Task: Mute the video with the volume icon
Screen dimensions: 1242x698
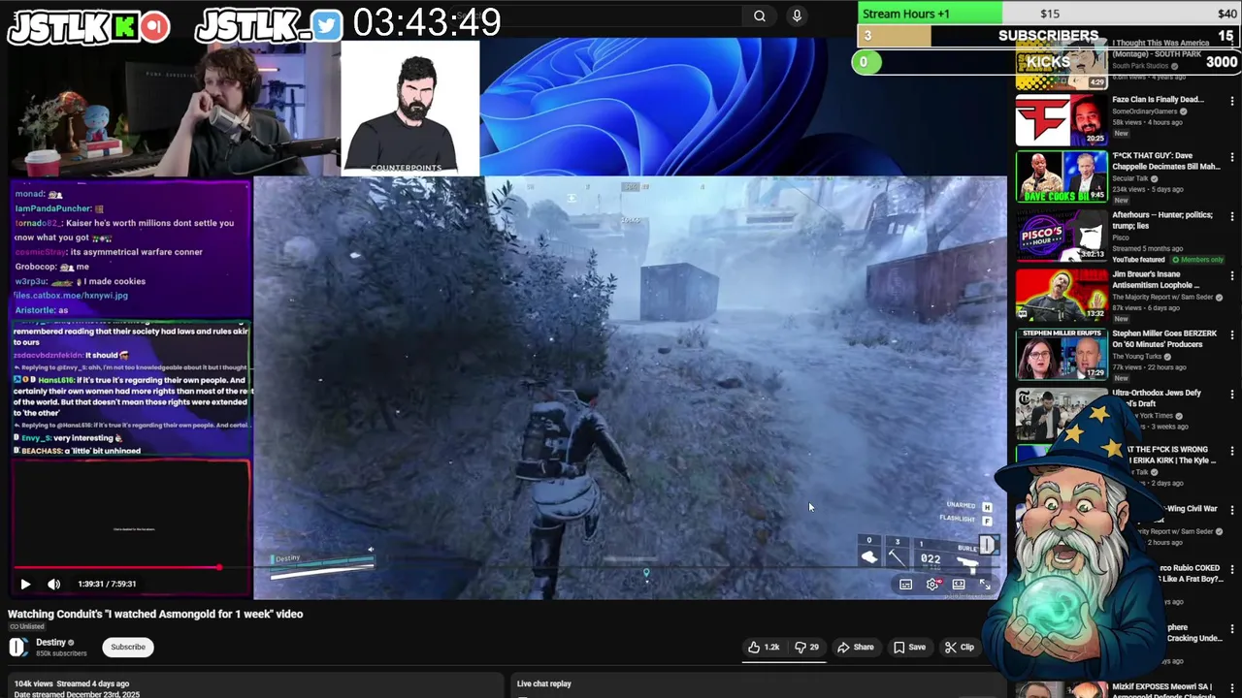Action: tap(54, 584)
